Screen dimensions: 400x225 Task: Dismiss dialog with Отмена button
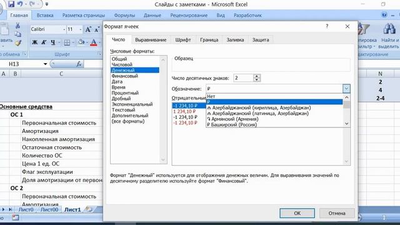point(337,213)
